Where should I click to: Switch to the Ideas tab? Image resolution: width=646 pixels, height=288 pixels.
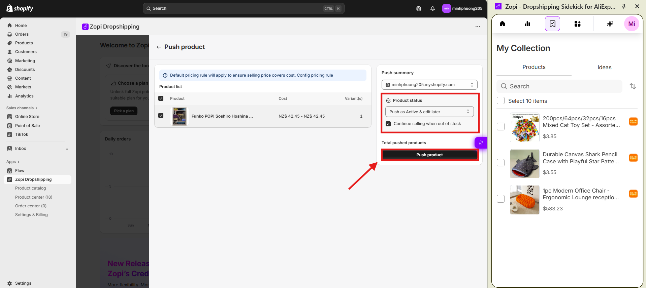pyautogui.click(x=604, y=68)
